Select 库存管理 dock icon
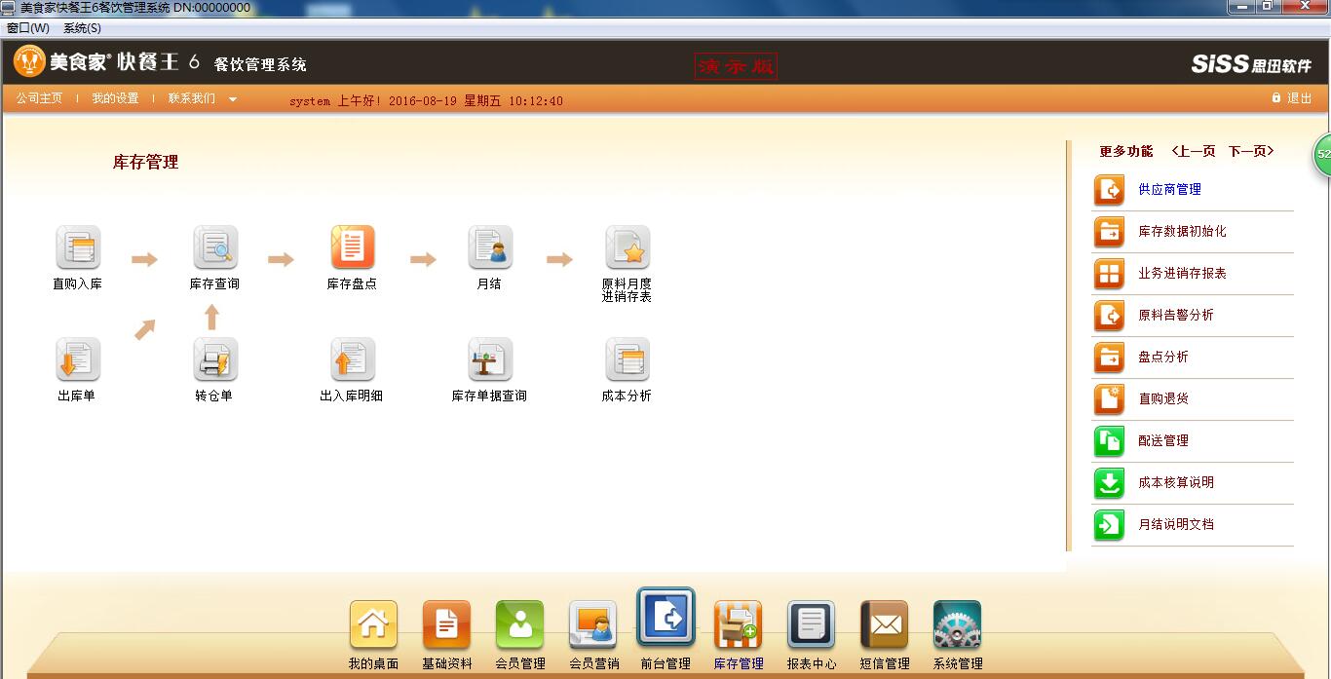Screen dimensions: 1331x679 739,624
